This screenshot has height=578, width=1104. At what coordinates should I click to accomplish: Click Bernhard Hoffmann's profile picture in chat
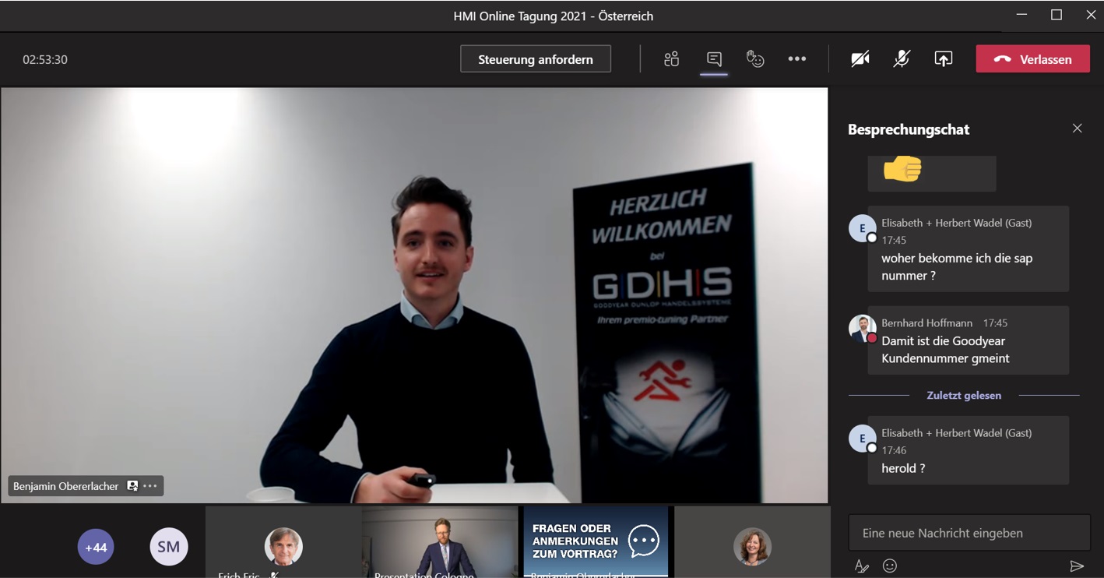tap(862, 328)
